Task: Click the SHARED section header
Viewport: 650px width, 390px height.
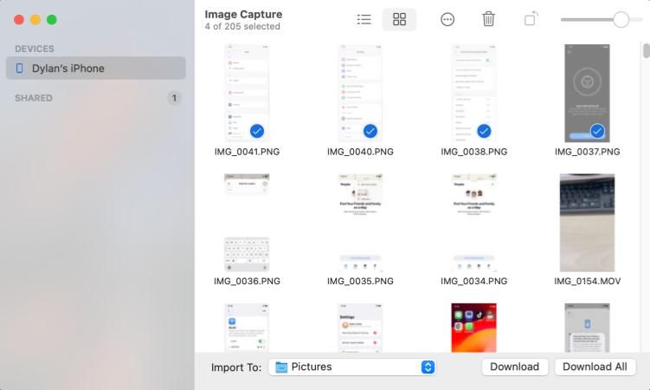Action: pos(34,98)
